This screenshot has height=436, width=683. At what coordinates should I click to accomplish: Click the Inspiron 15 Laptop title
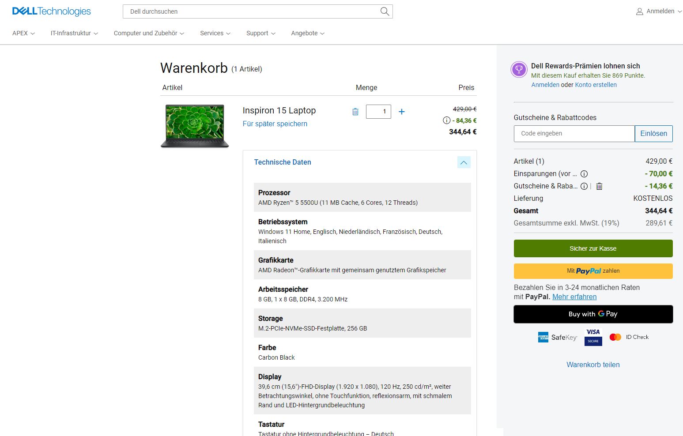click(279, 111)
